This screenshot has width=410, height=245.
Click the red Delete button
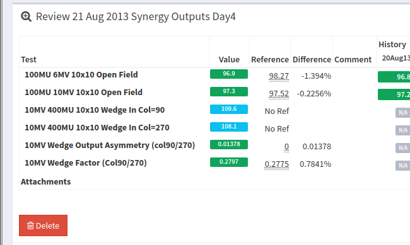43,225
